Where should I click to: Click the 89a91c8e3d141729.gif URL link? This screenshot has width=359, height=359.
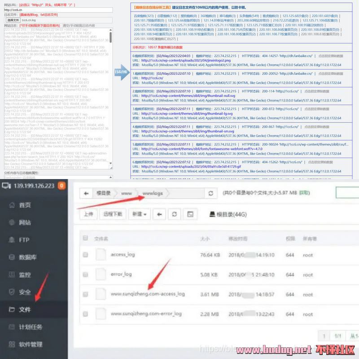pyautogui.click(x=191, y=167)
